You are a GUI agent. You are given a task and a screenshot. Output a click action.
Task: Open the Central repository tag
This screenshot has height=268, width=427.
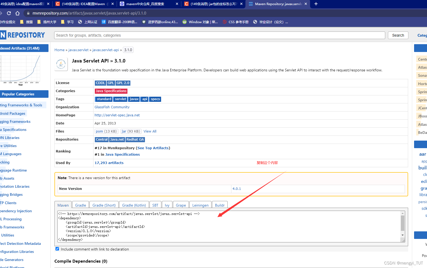[102, 140]
